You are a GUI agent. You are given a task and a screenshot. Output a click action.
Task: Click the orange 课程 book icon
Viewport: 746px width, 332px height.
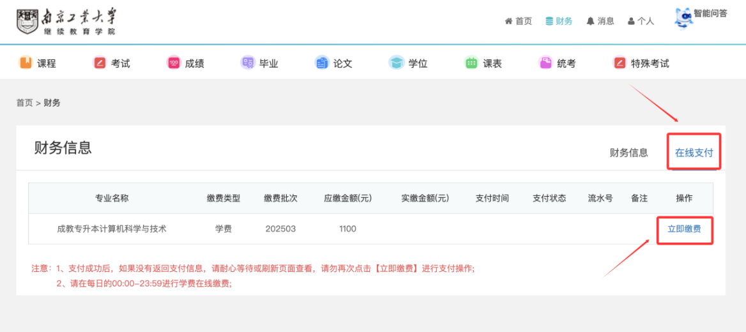(26, 63)
